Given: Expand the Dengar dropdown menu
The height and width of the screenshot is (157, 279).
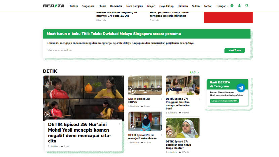Looking at the screenshot, I should (222, 6).
